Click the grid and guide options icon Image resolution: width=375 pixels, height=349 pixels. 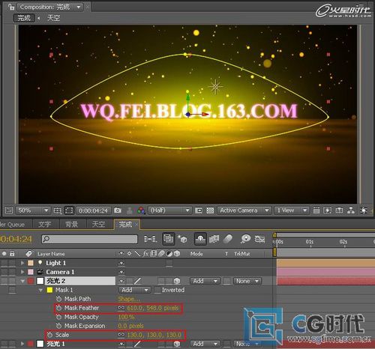pos(58,210)
